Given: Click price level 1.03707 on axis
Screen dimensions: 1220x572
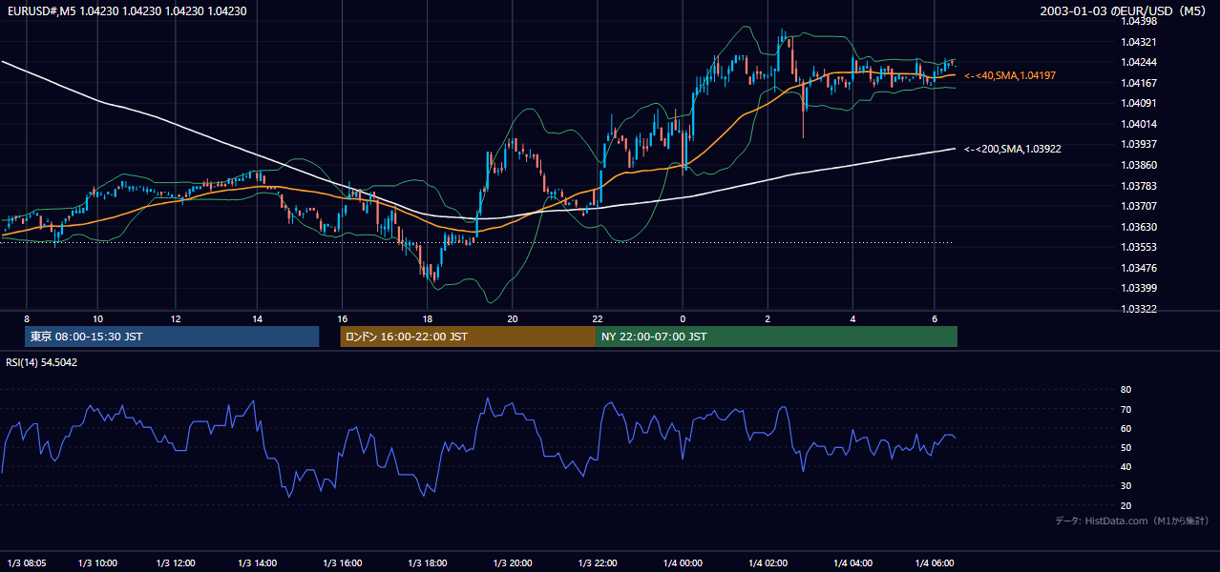Looking at the screenshot, I should (1138, 206).
